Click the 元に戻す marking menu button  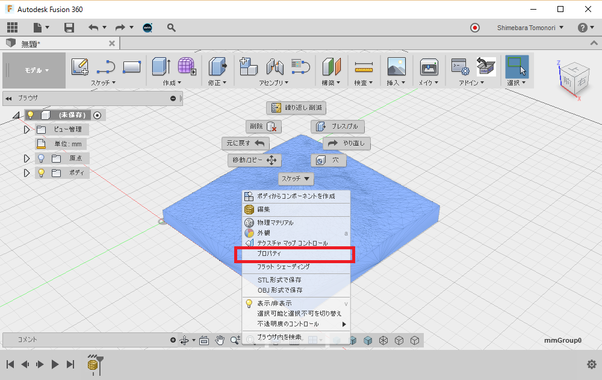pyautogui.click(x=246, y=143)
